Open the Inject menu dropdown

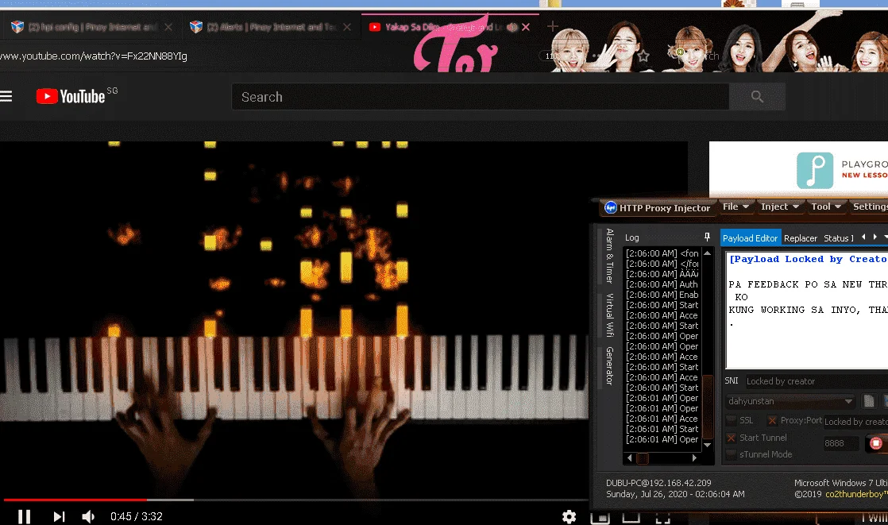coord(780,207)
